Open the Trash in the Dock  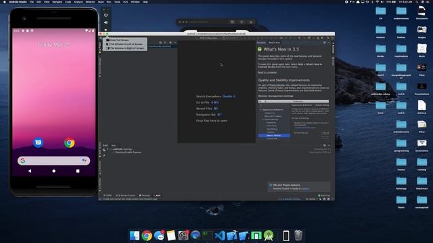(x=298, y=236)
